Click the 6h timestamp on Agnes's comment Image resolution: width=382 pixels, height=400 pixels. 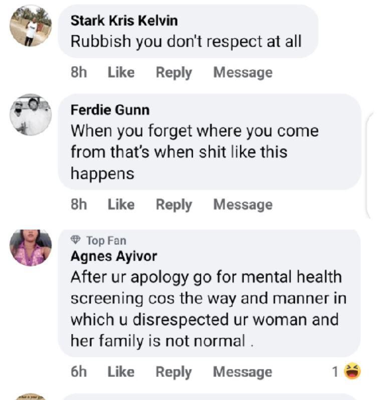tap(79, 371)
